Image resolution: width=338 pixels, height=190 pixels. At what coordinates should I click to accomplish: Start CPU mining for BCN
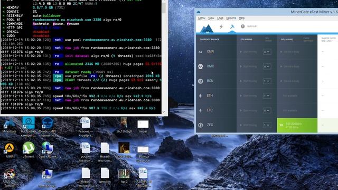pos(248,81)
